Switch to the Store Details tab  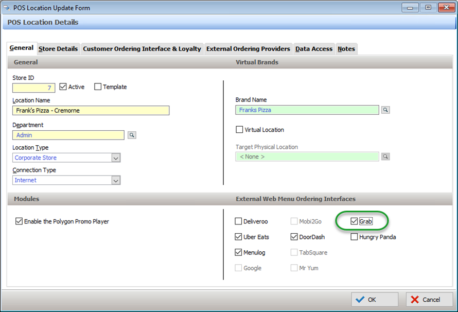(x=58, y=49)
